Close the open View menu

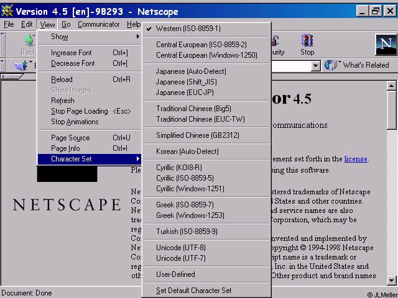[x=47, y=25]
